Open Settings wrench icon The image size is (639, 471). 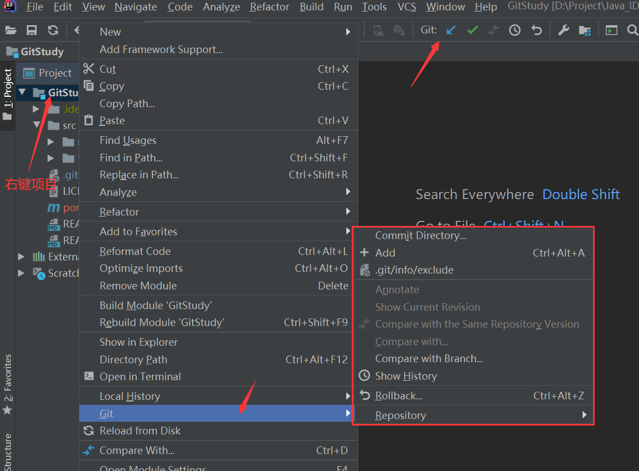564,30
